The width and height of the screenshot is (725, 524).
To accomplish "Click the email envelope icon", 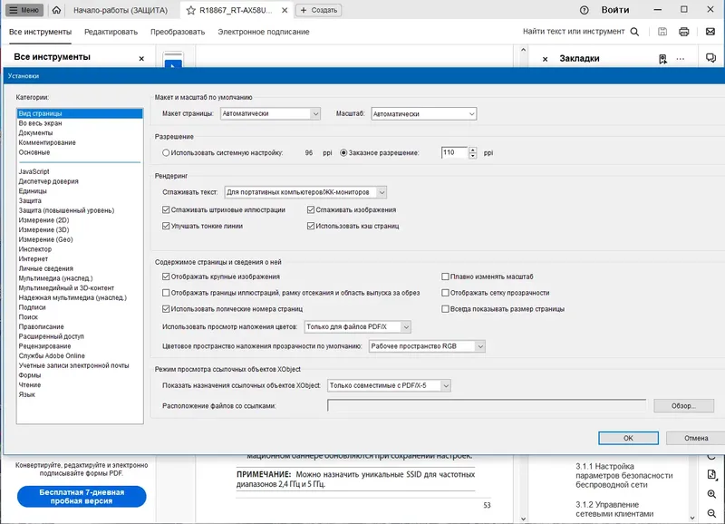I will [710, 32].
